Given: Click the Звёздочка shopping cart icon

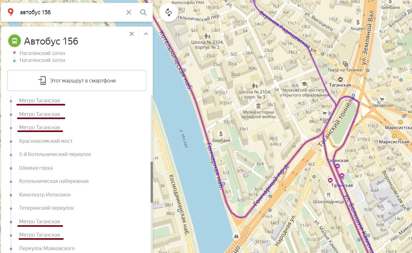Looking at the screenshot, I should [x=382, y=99].
